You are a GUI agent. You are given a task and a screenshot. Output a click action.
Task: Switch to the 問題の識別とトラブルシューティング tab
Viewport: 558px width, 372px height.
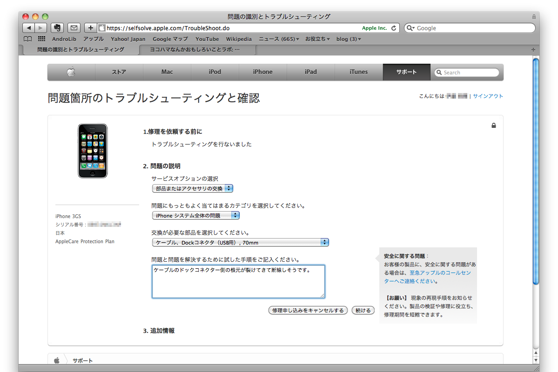(x=81, y=50)
